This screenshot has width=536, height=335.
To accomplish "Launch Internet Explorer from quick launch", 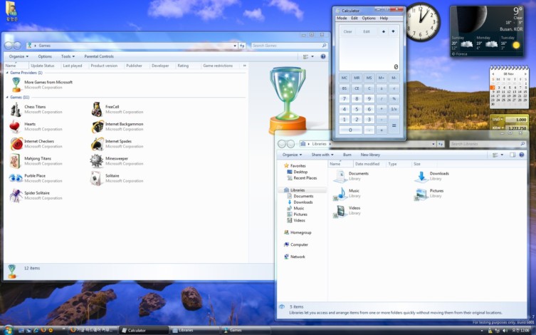I will coord(36,330).
